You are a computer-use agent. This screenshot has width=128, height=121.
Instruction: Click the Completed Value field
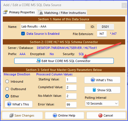point(71,88)
